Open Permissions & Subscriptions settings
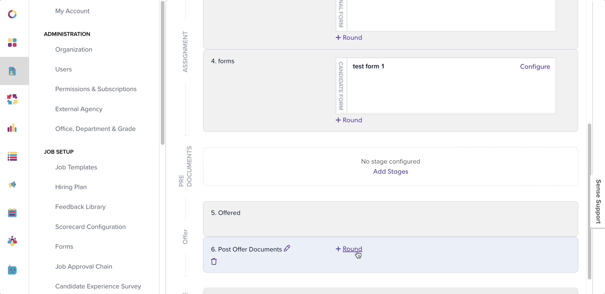The width and height of the screenshot is (605, 294). (96, 89)
